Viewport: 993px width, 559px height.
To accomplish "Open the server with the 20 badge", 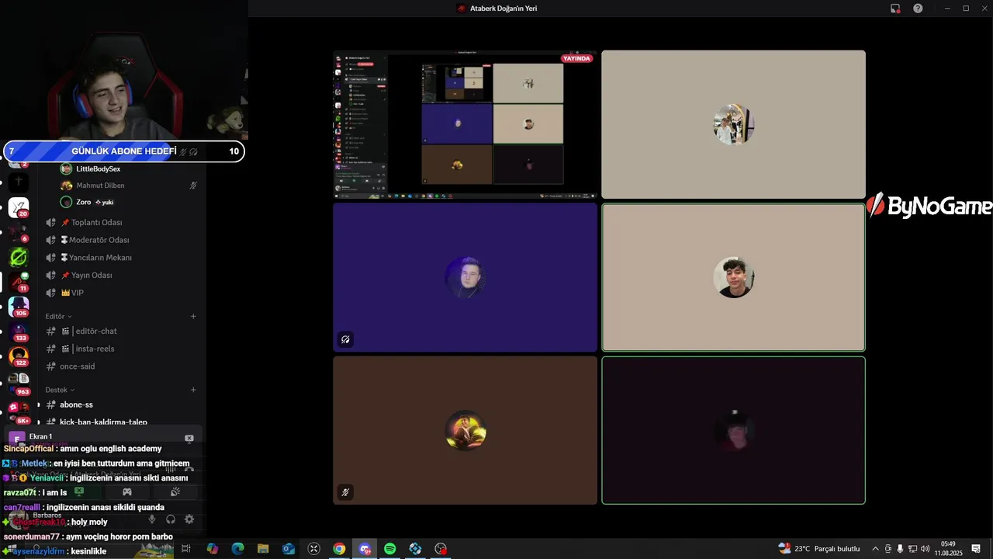I will (19, 207).
